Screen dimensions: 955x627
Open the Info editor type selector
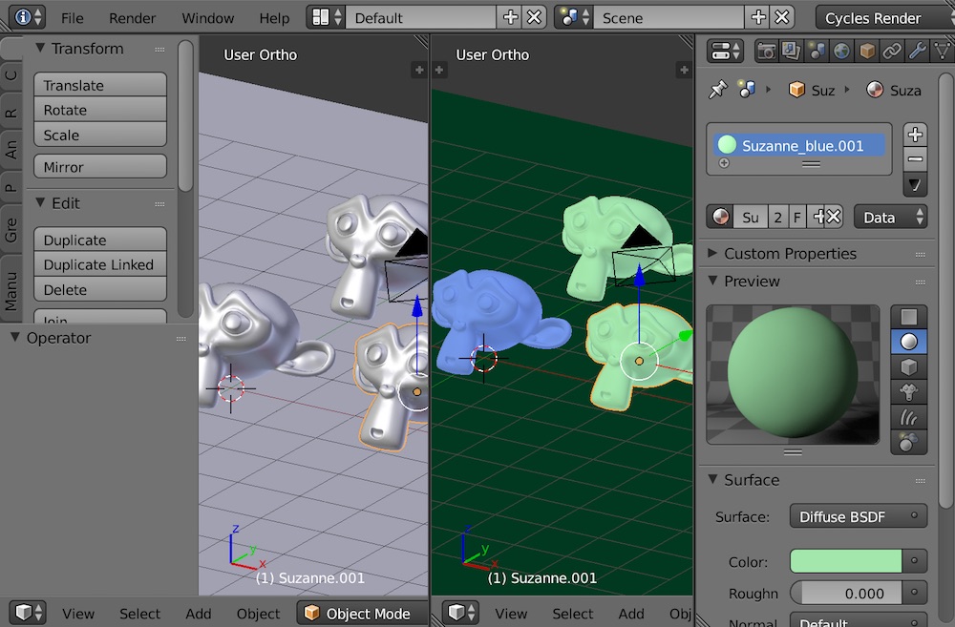point(28,17)
